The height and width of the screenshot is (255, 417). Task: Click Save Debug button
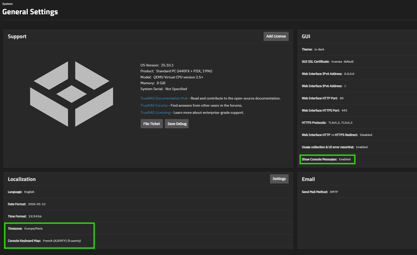[177, 124]
